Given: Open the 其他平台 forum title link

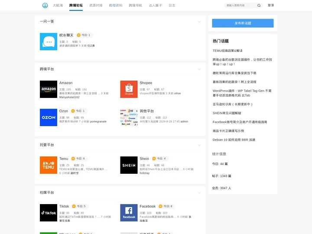Looking at the screenshot, I should click(x=146, y=111).
